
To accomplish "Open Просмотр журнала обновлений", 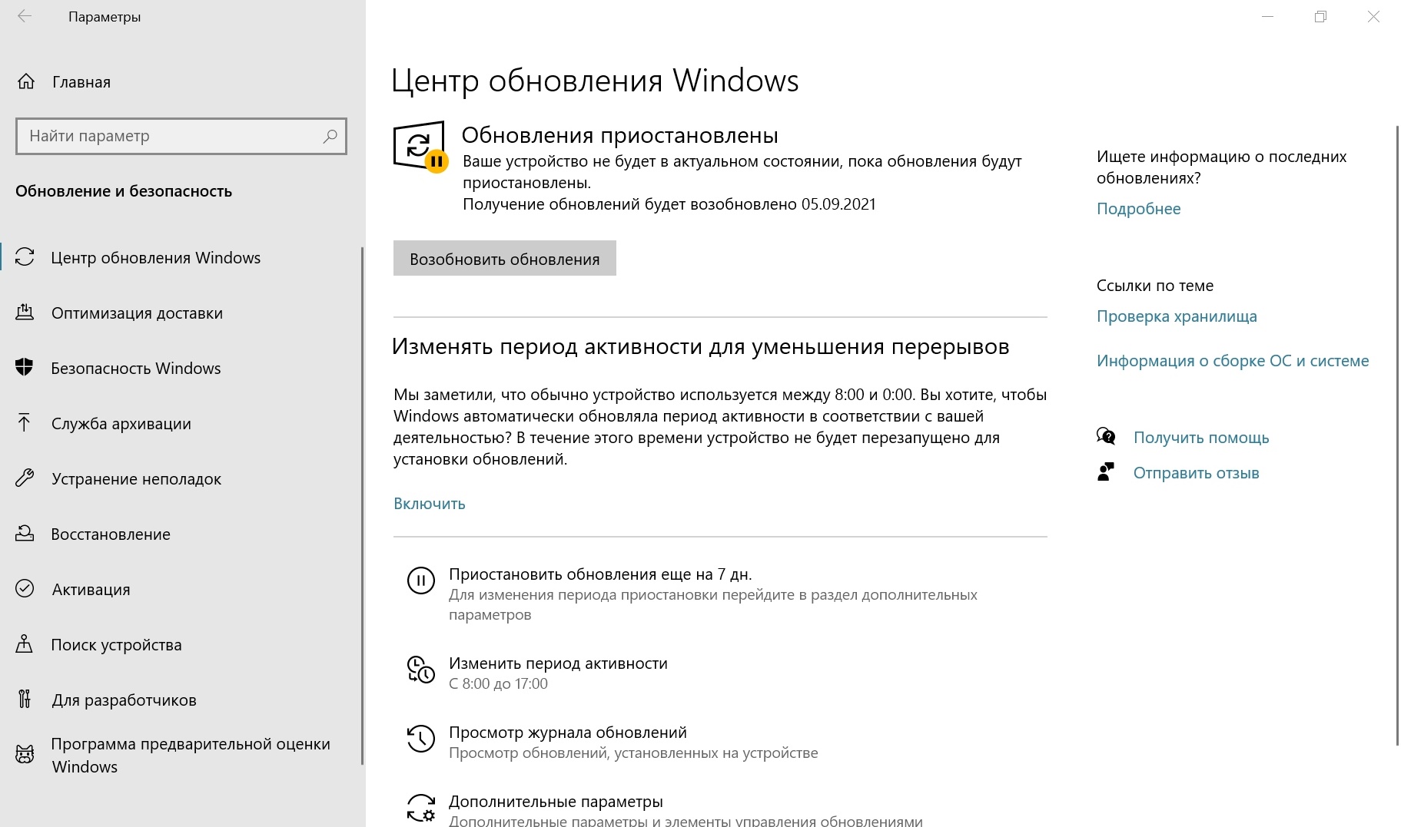I will (568, 733).
